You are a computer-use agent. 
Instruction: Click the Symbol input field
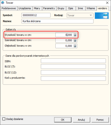[x=36, y=15]
